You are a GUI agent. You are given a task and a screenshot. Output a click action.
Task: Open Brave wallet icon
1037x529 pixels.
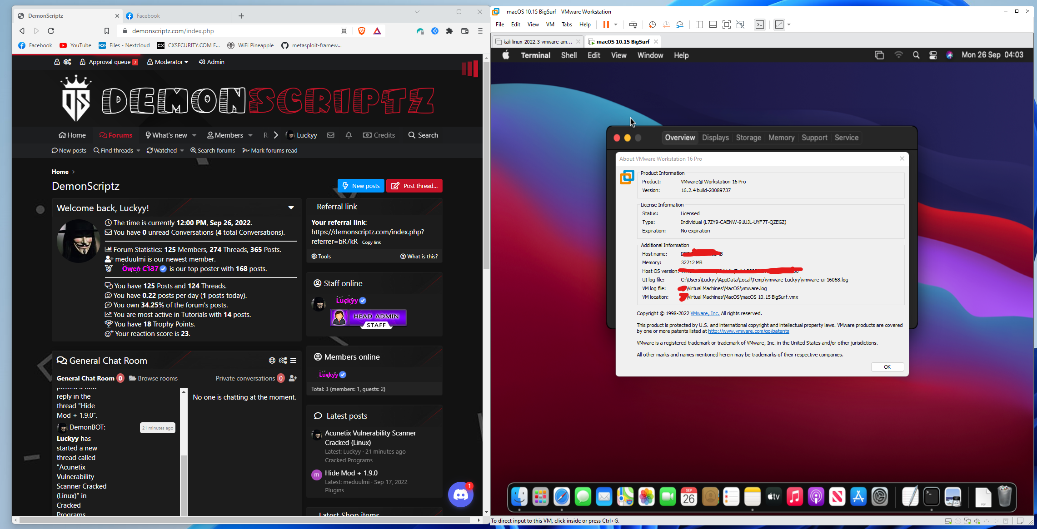tap(464, 31)
